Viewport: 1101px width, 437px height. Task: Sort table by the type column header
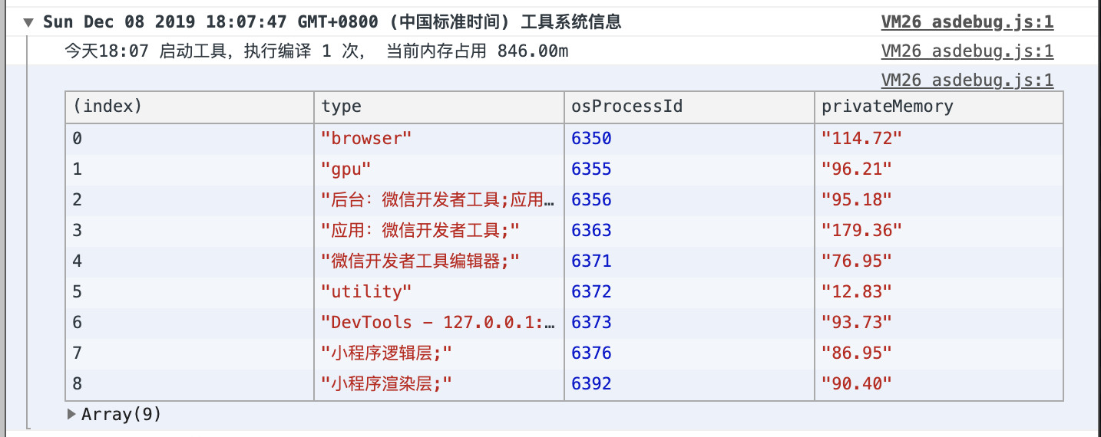[439, 107]
